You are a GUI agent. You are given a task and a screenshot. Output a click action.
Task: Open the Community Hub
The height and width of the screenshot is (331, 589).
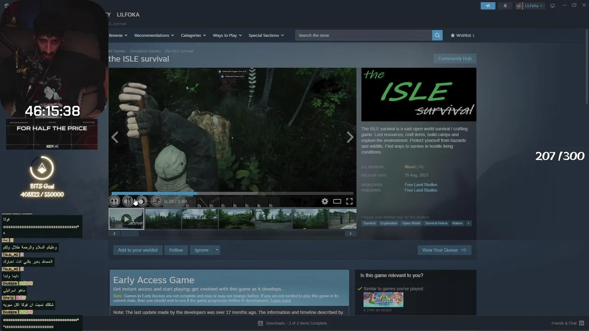[x=455, y=58]
